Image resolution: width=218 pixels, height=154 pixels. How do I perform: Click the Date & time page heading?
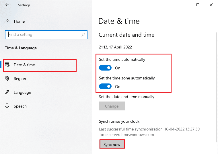pos(119,21)
